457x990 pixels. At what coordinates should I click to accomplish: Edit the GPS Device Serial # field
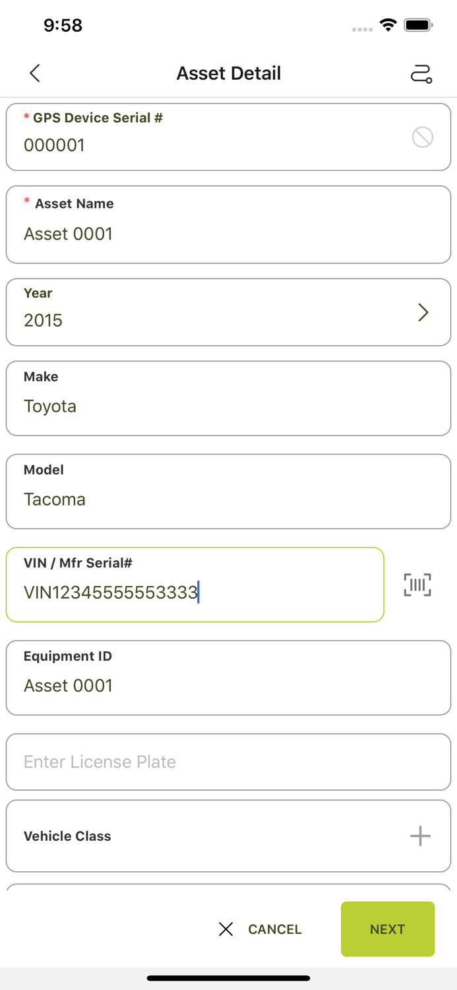(x=198, y=145)
